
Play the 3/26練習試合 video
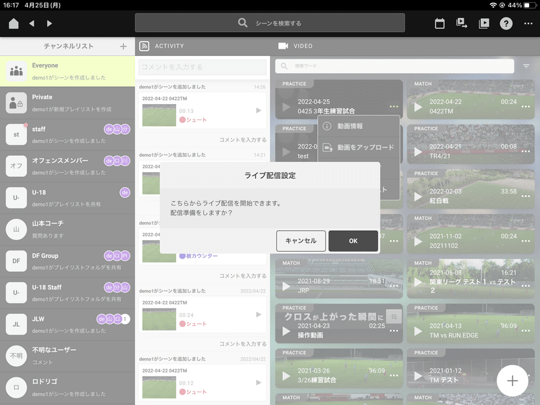click(x=286, y=376)
